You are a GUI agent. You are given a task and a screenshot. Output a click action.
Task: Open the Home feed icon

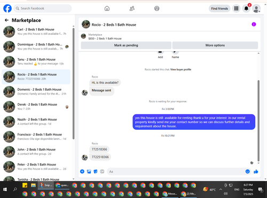click(x=107, y=9)
